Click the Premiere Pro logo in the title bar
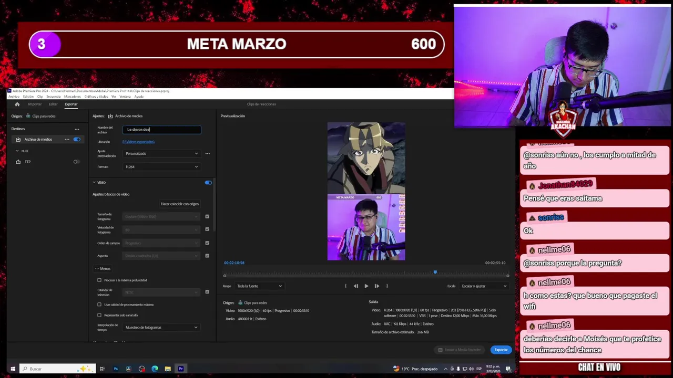 click(9, 91)
